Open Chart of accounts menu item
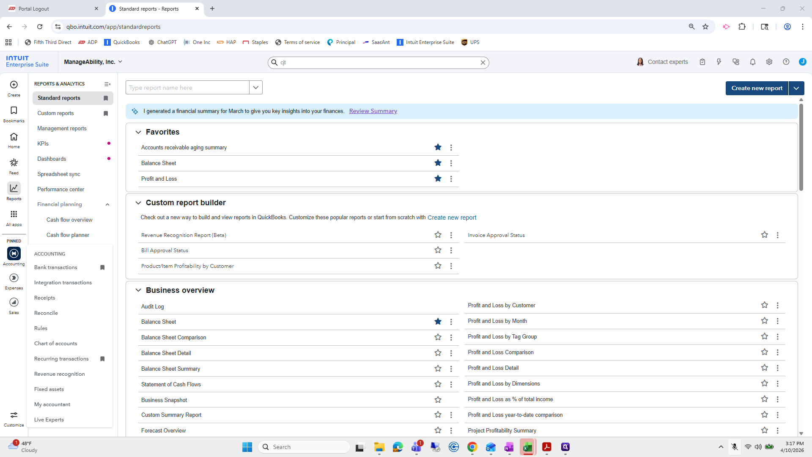This screenshot has width=812, height=457. [x=55, y=343]
